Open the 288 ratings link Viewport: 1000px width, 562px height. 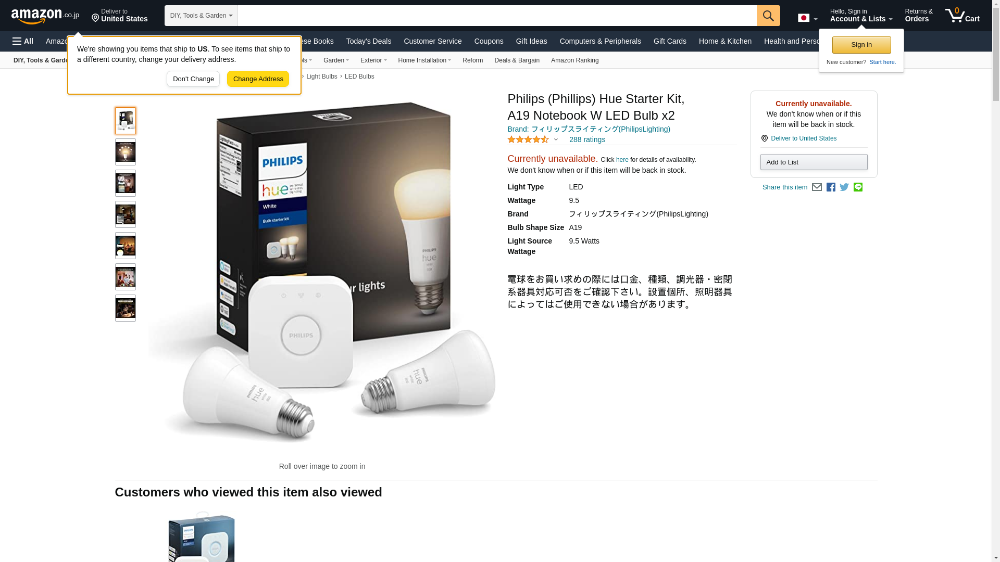tap(587, 139)
